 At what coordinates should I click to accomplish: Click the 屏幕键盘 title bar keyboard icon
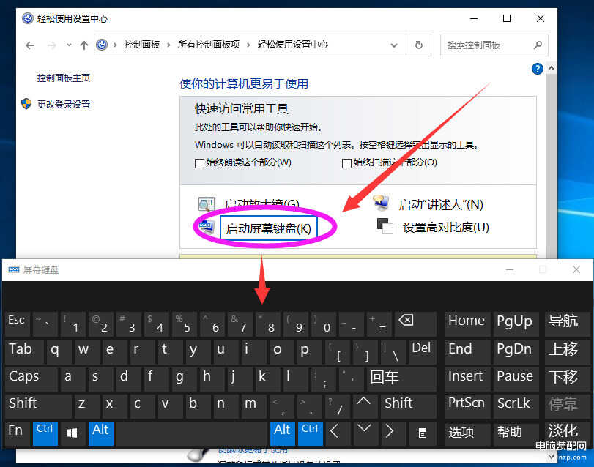pyautogui.click(x=14, y=270)
